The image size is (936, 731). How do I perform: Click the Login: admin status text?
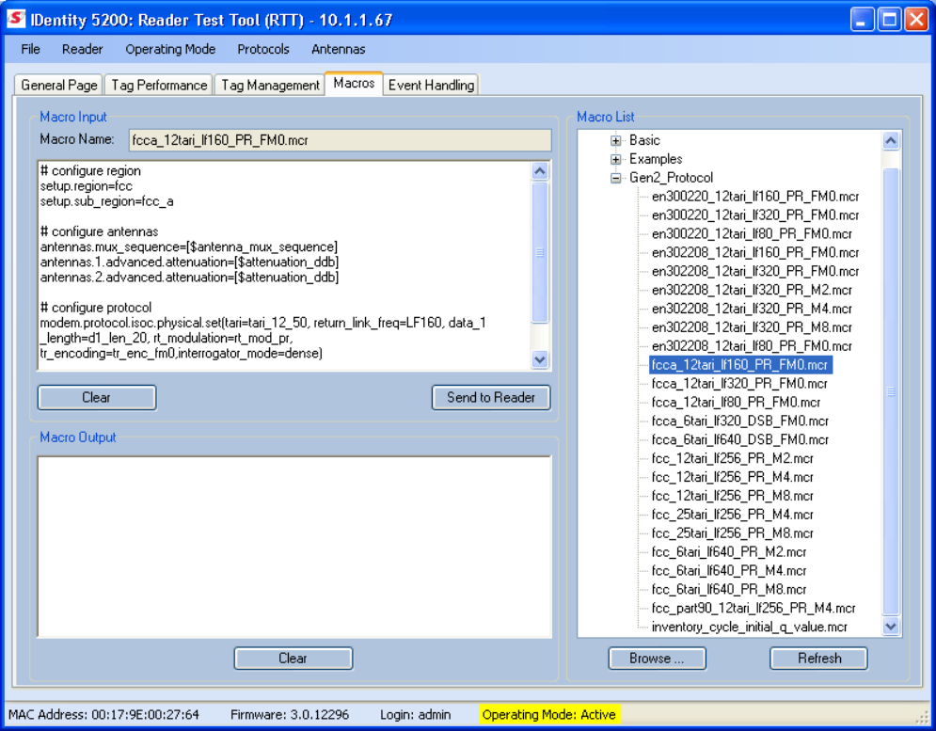coord(416,714)
